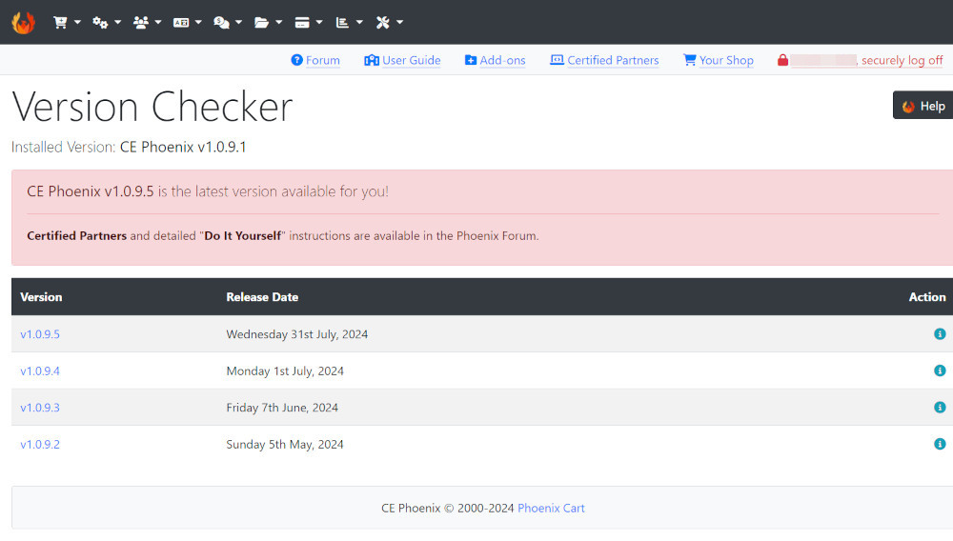Click 'CE Phoenix v1.0.9.5' in the alert
The height and width of the screenshot is (541, 953).
coord(91,191)
